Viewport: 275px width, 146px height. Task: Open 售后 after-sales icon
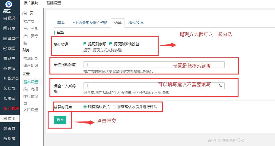click(x=5, y=68)
